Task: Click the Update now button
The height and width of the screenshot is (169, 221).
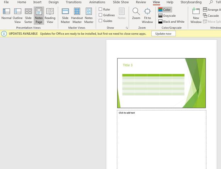Action: [x=164, y=34]
